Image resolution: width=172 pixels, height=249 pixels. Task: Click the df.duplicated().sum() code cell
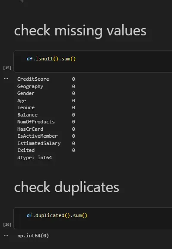(x=93, y=218)
